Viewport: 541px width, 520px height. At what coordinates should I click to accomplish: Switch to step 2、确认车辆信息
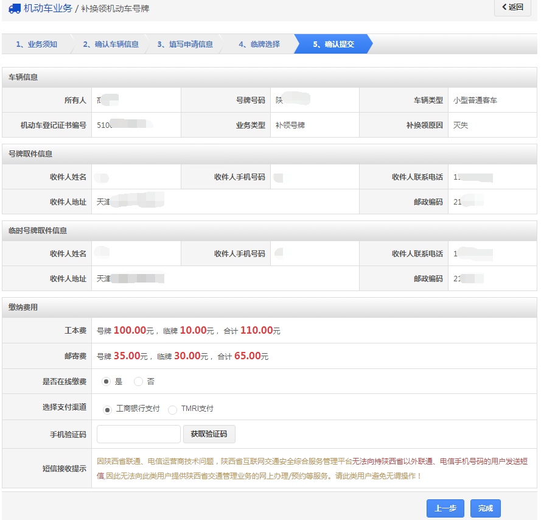110,44
